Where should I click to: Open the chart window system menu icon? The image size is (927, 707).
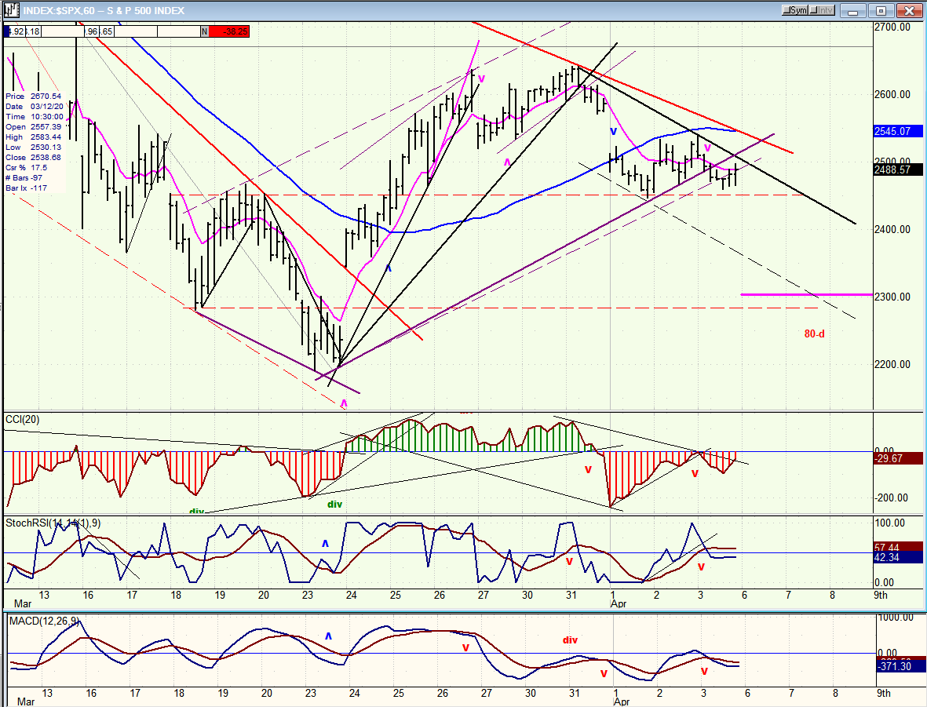click(x=12, y=10)
